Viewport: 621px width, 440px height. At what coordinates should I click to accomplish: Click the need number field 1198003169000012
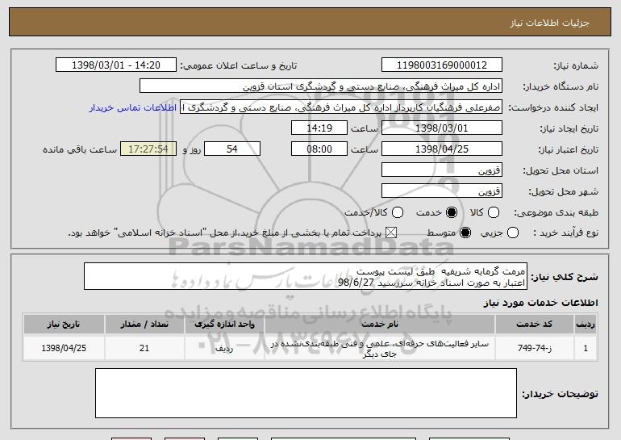(442, 65)
